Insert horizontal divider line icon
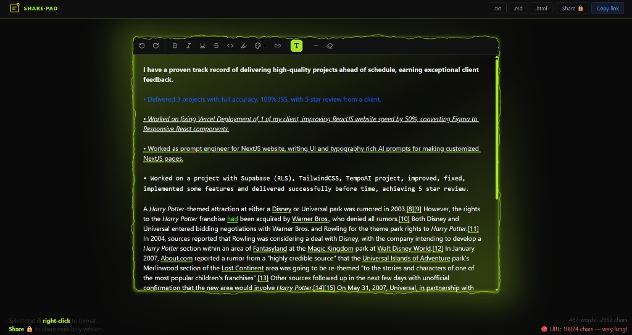The image size is (632, 335). [x=316, y=46]
